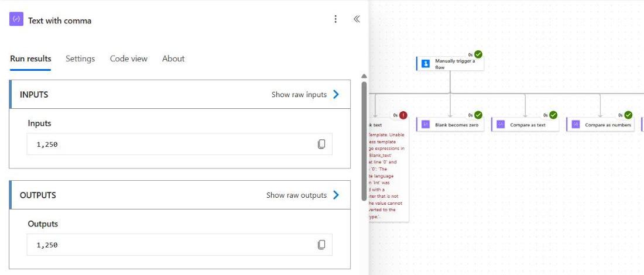The height and width of the screenshot is (275, 644).
Task: Open the three-dot more options menu
Action: [335, 19]
